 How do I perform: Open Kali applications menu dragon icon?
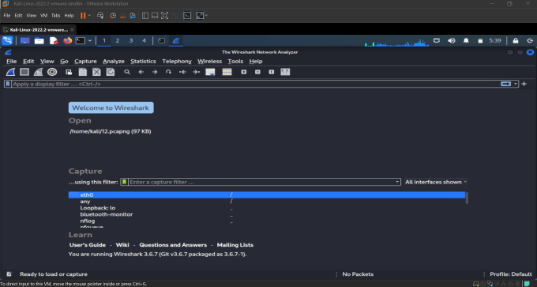pos(7,40)
